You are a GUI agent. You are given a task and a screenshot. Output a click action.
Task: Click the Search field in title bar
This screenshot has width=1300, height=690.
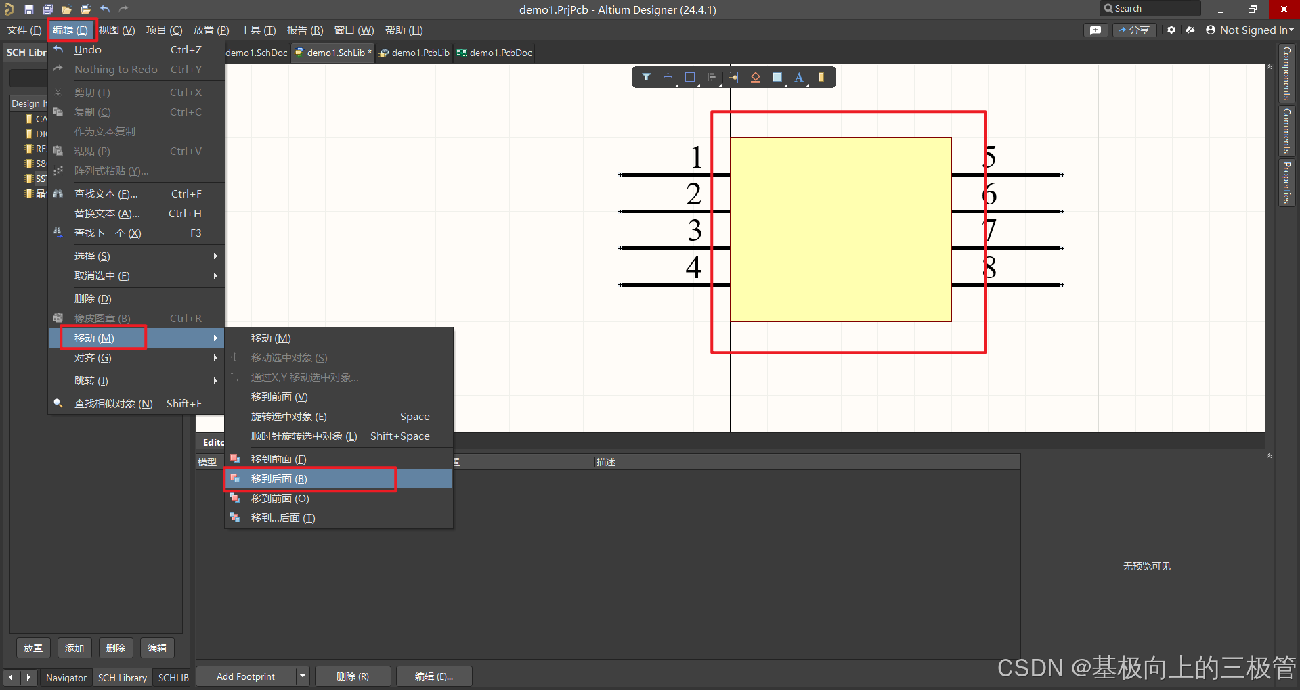(x=1150, y=8)
